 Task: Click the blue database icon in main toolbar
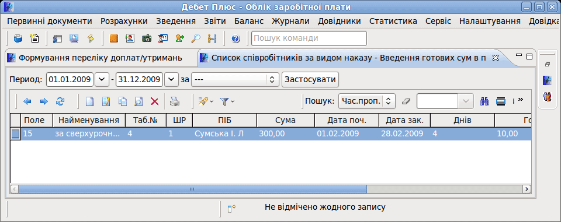[x=18, y=38]
